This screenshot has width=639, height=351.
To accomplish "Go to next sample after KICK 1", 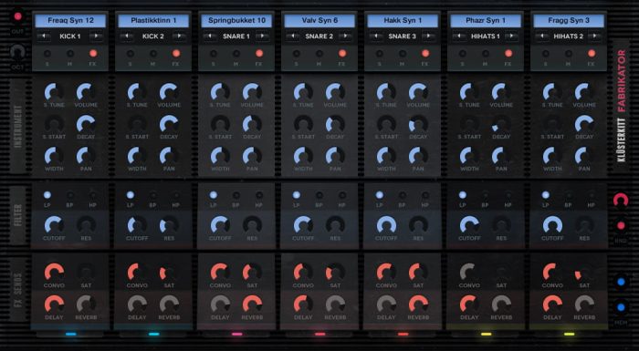I will (x=96, y=36).
